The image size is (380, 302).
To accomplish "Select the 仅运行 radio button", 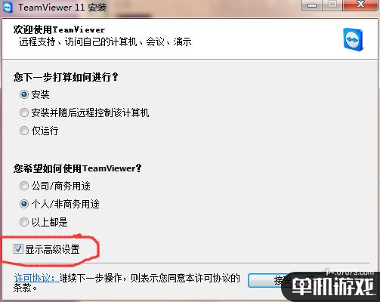I will point(24,131).
